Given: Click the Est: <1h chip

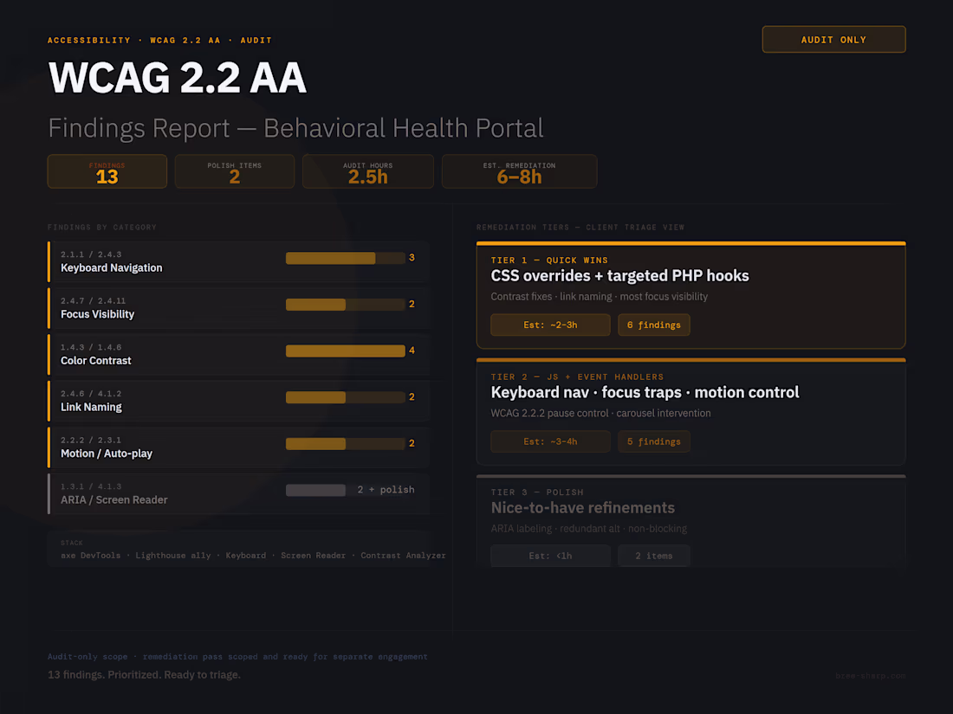Looking at the screenshot, I should pyautogui.click(x=550, y=556).
